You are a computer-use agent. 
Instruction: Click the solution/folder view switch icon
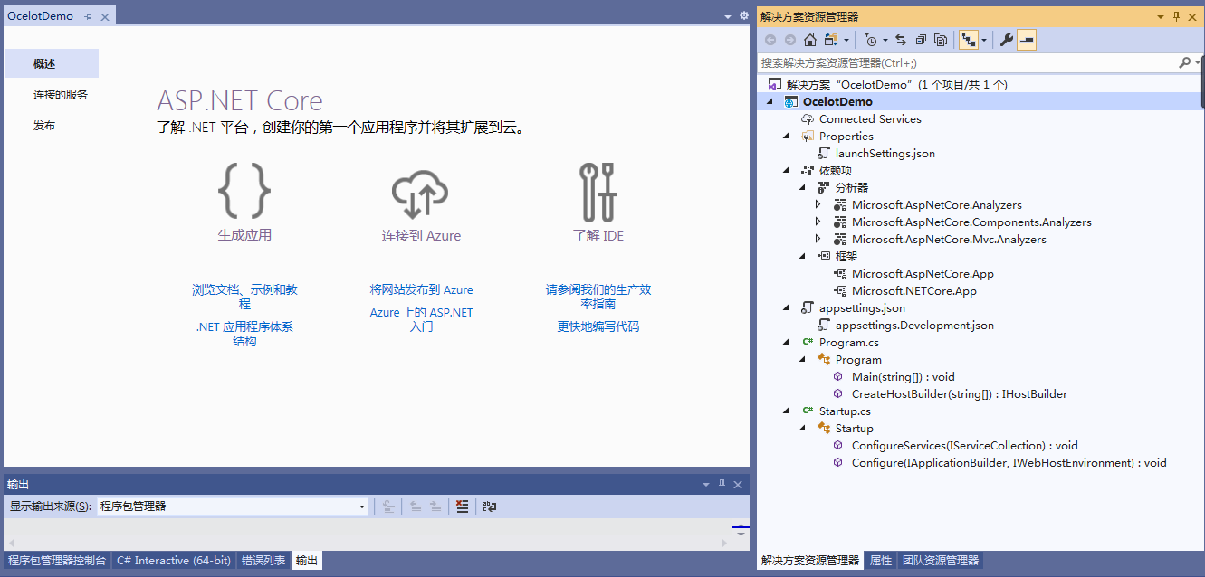[831, 40]
